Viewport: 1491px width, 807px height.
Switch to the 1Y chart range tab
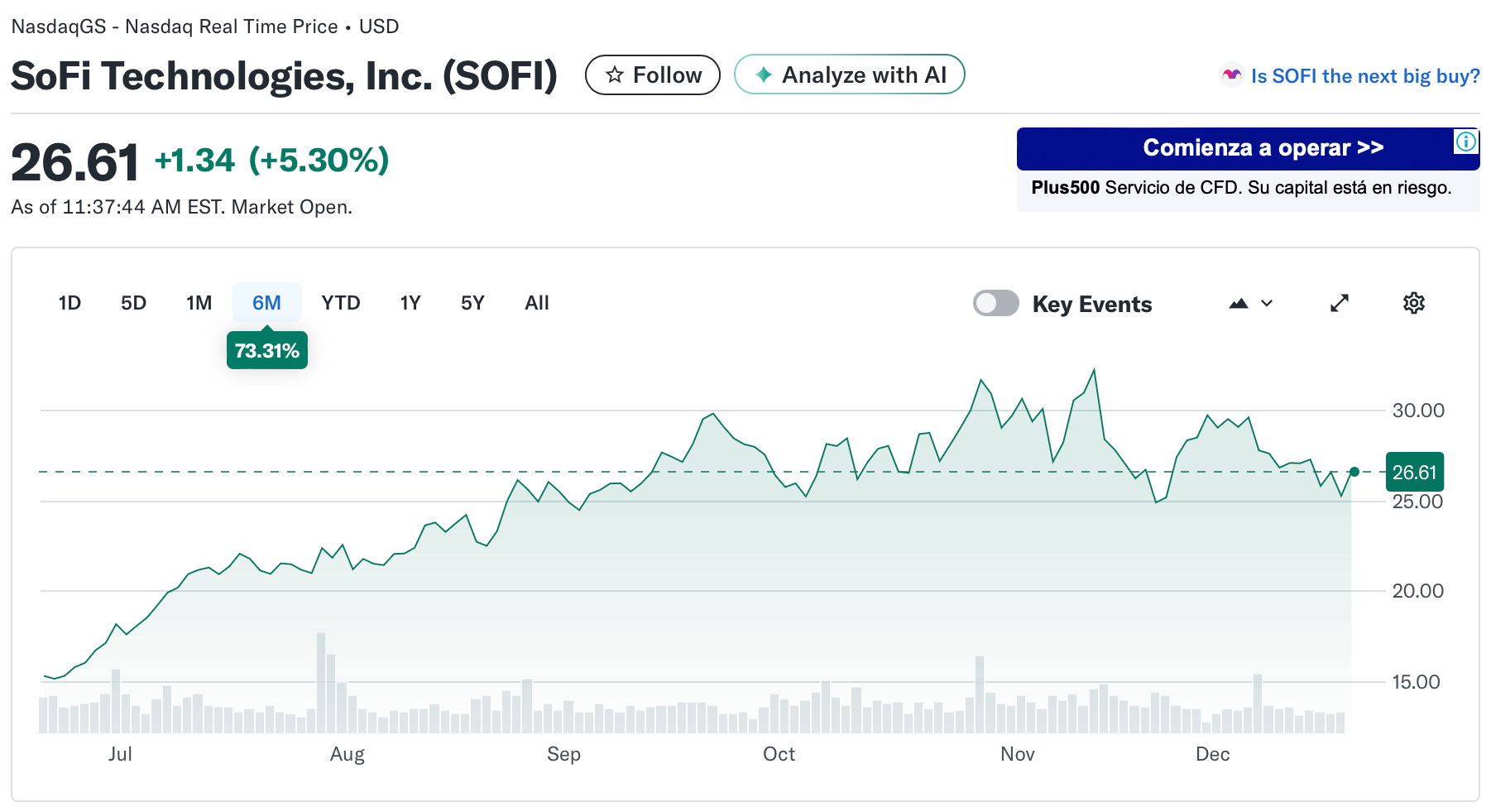click(410, 303)
